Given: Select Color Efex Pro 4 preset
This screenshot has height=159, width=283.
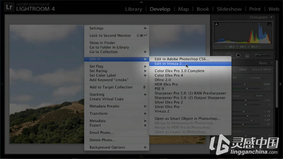Looking at the screenshot, I should (190, 75).
